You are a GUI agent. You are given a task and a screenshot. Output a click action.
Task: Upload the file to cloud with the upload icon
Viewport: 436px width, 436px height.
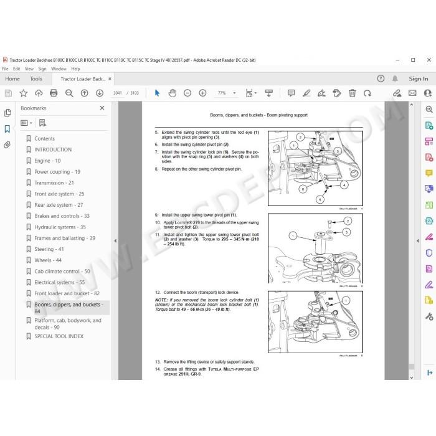coord(39,93)
